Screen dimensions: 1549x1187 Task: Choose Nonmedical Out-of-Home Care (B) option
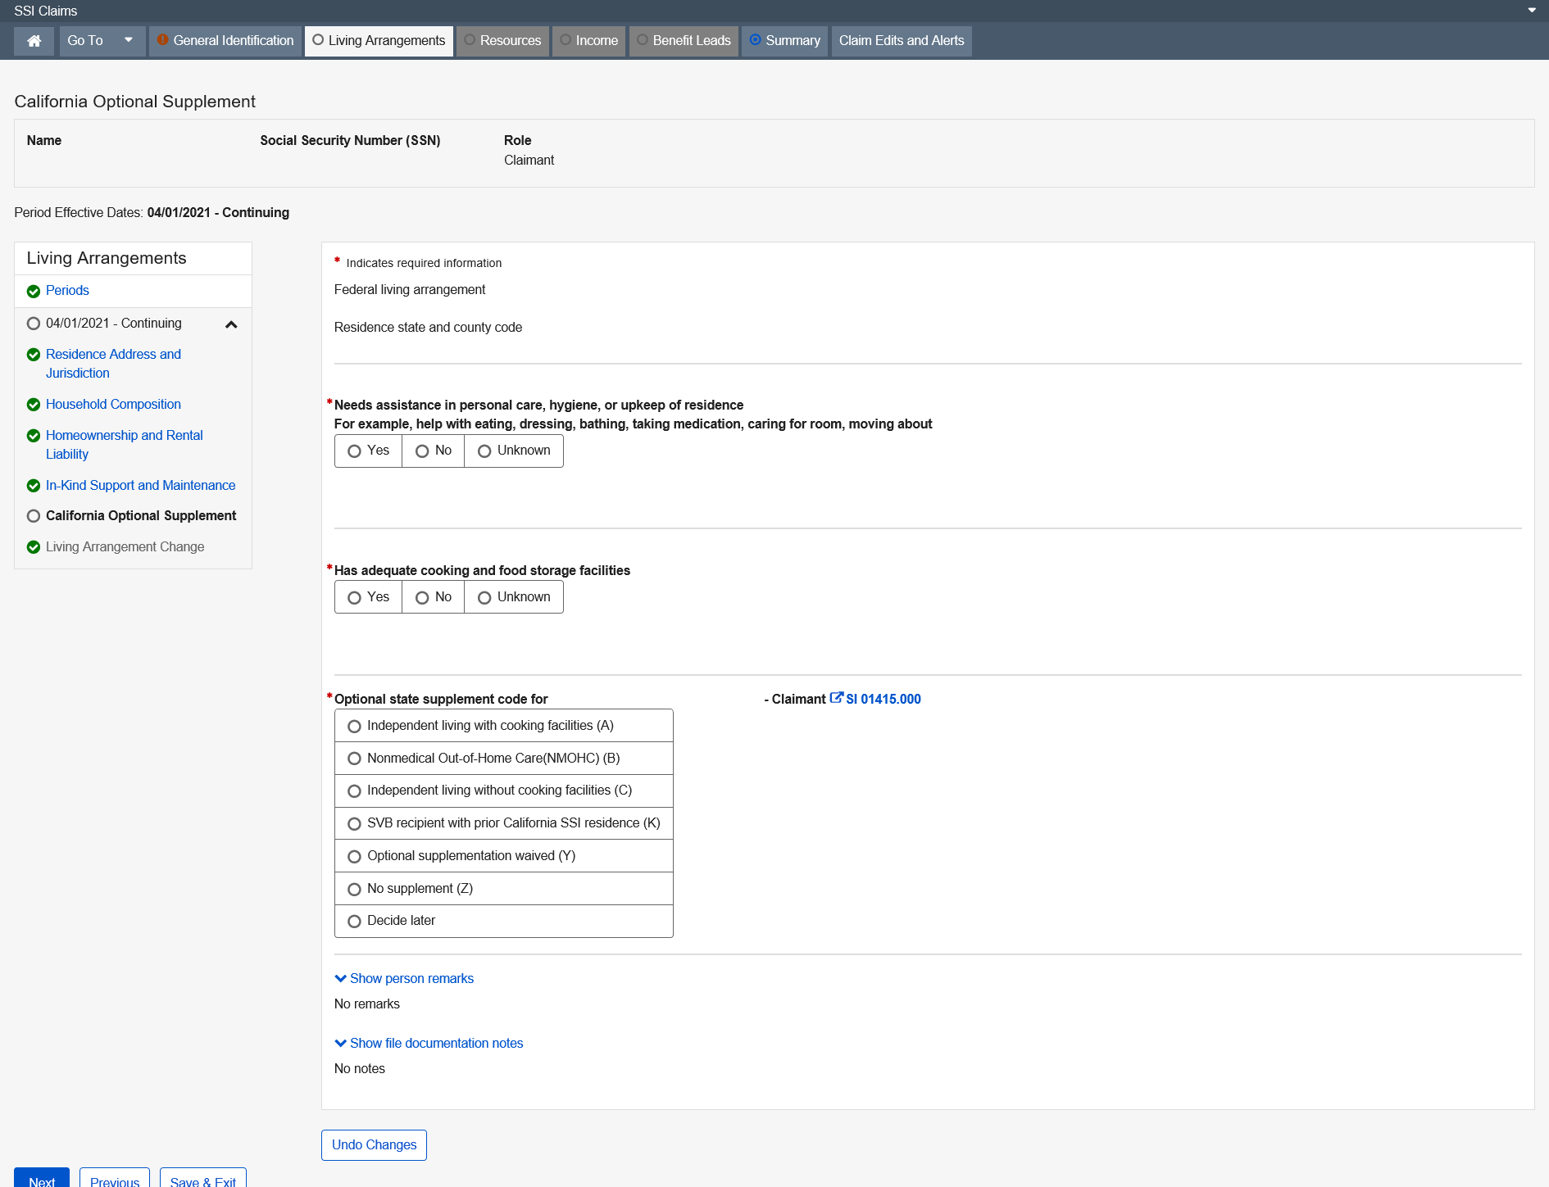(x=355, y=759)
